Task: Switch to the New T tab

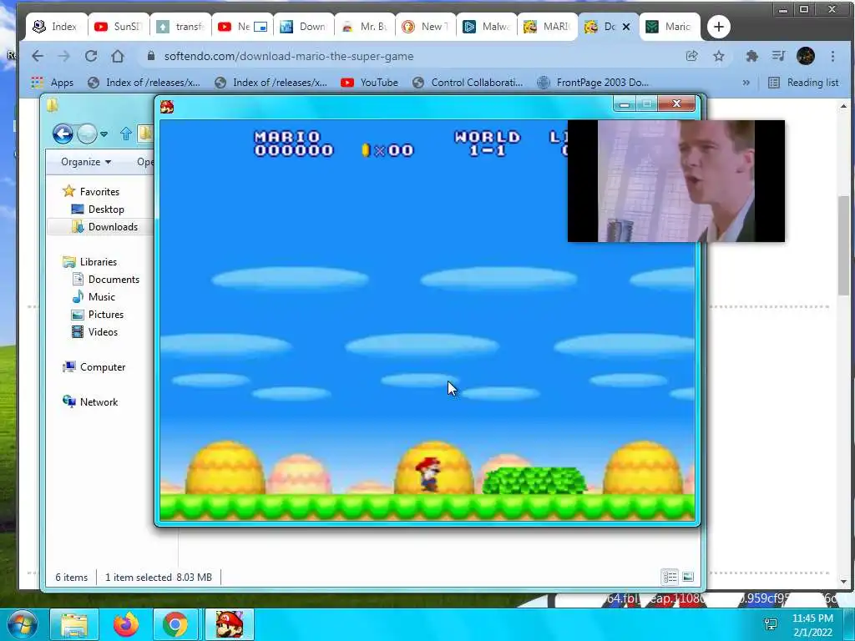Action: click(426, 26)
